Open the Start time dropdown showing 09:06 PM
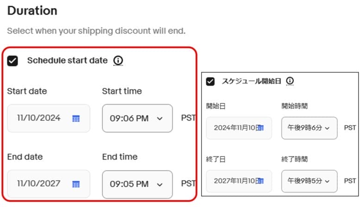 tap(137, 118)
